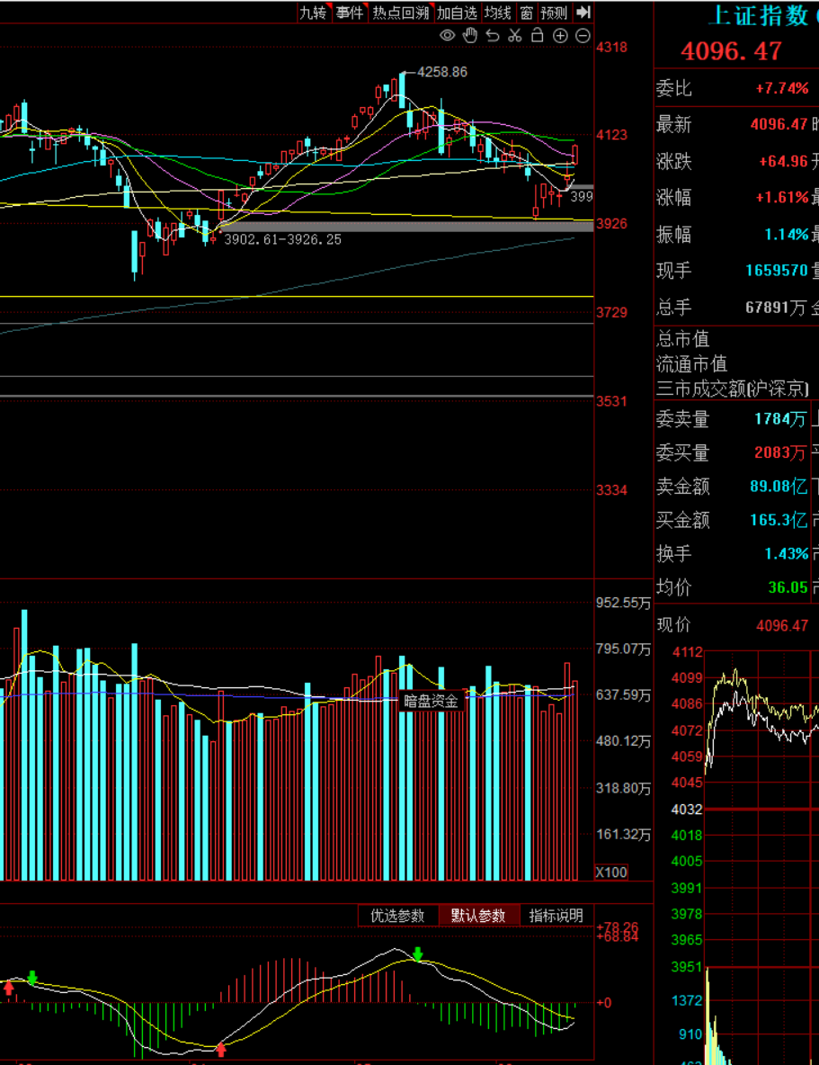Screen dimensions: 819x1065
Task: Click the green sell arrow on MACD peak
Action: [x=418, y=954]
